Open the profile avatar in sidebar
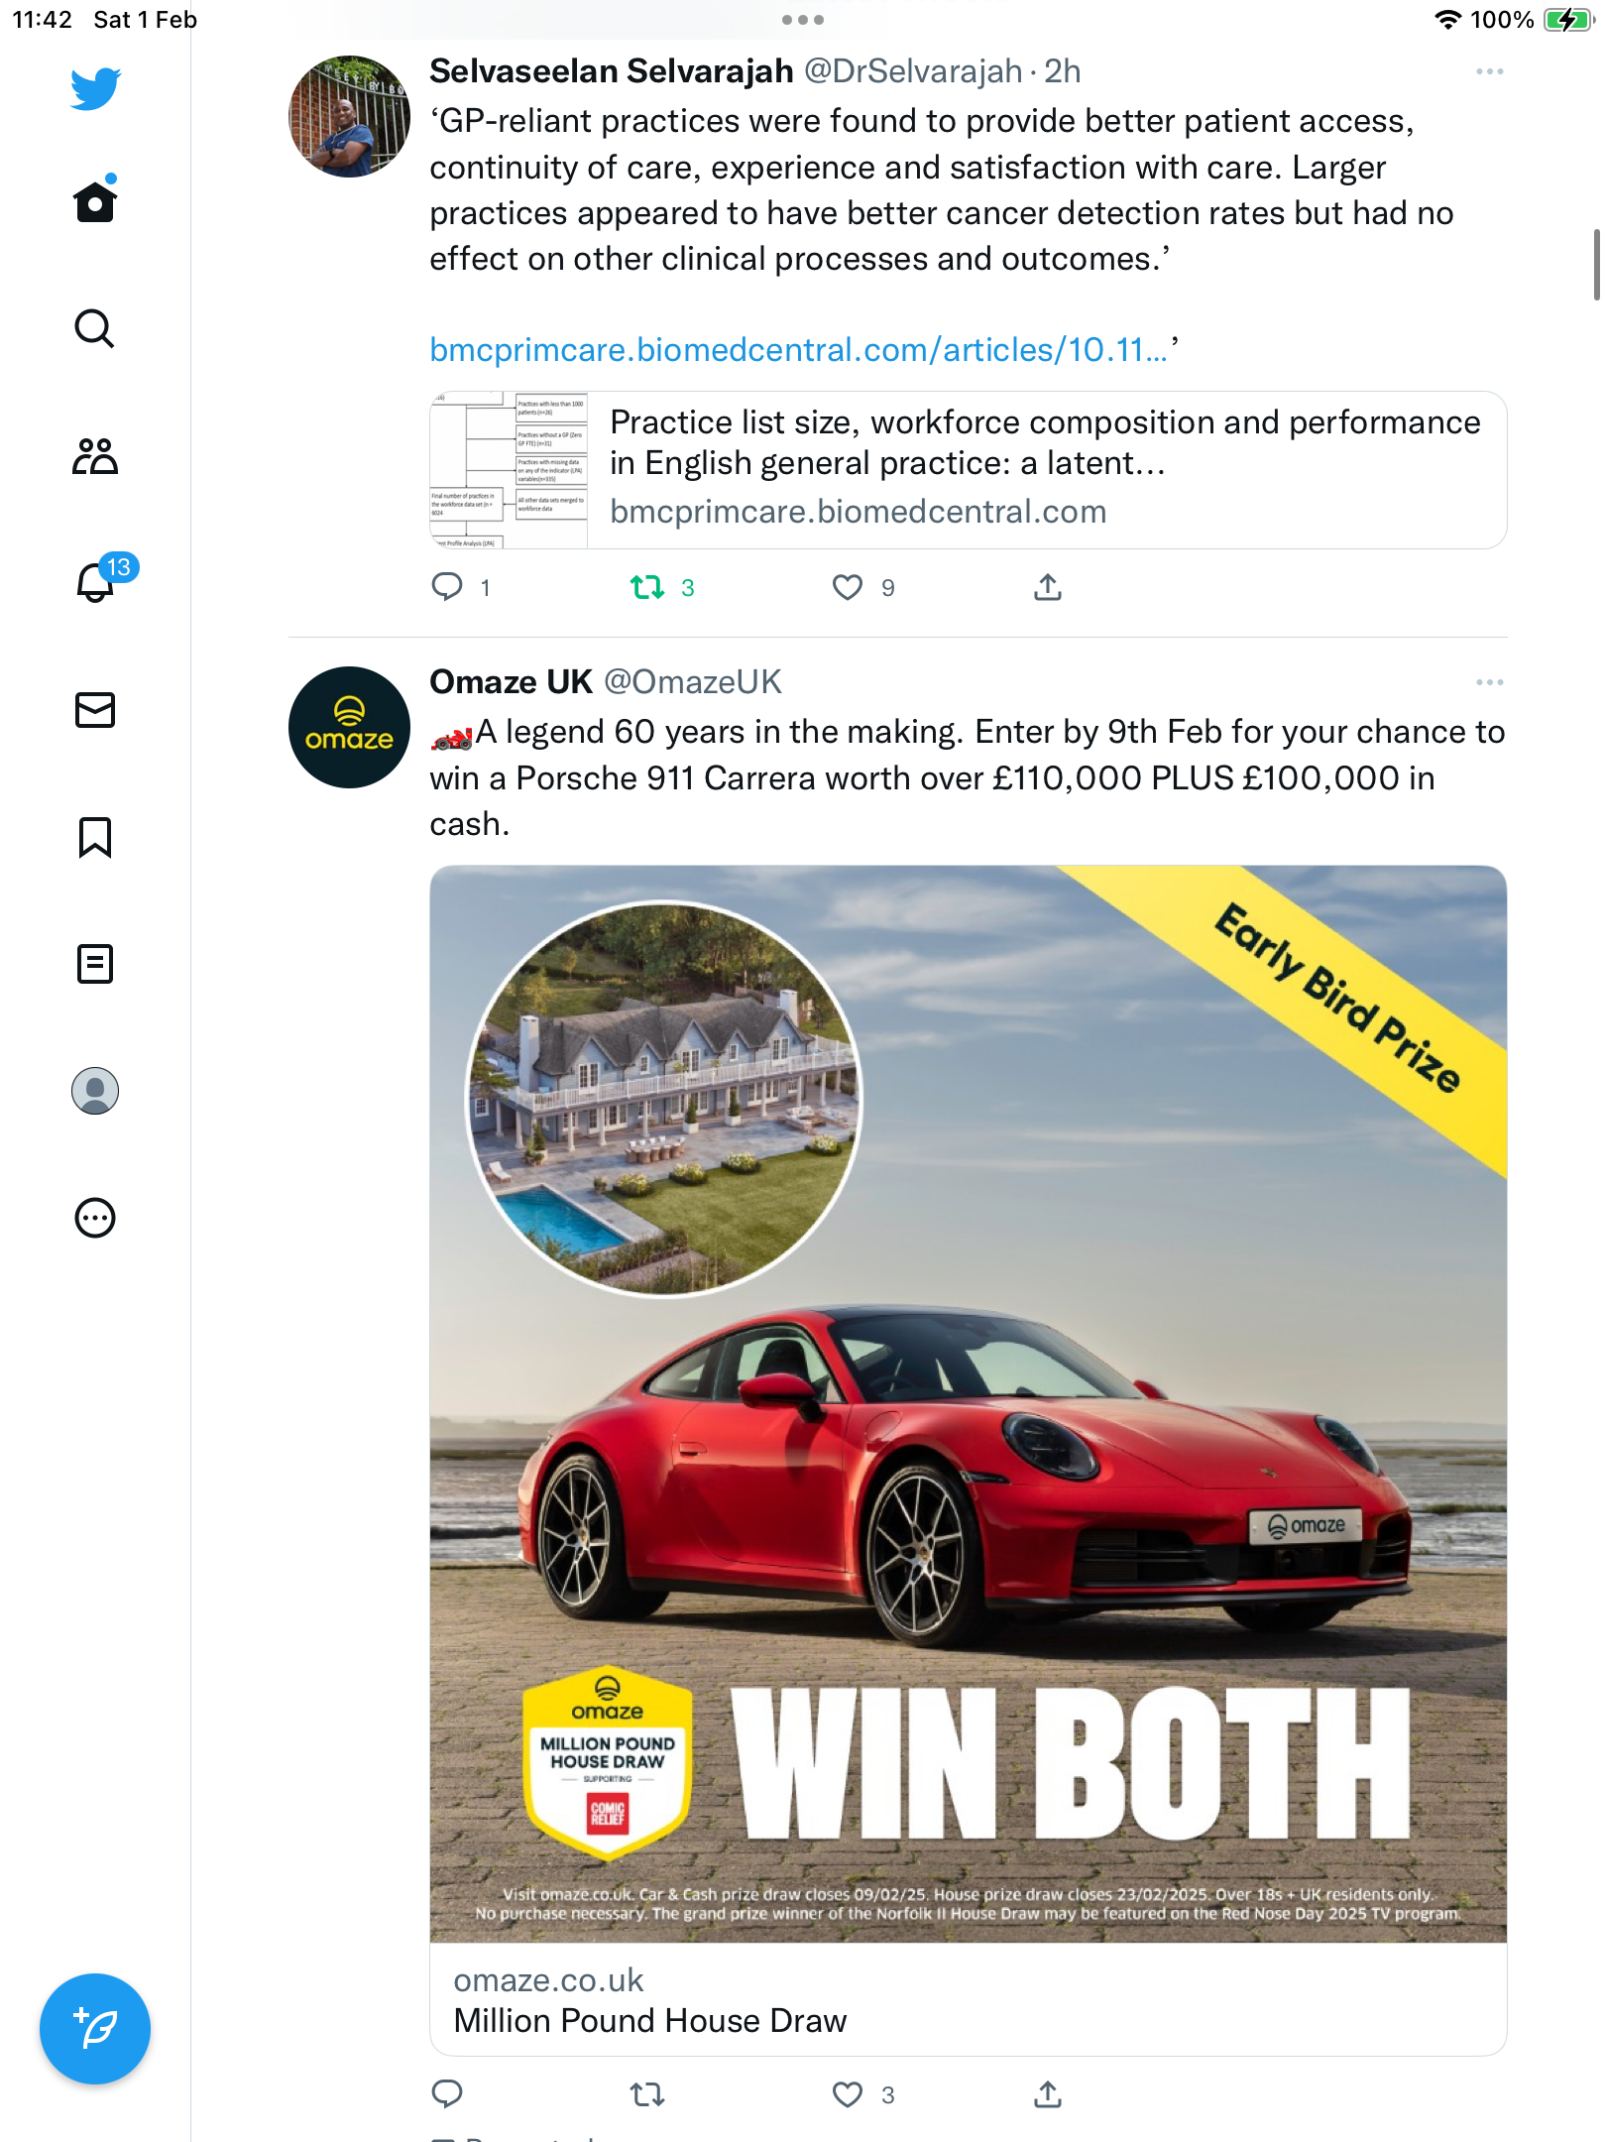This screenshot has height=2142, width=1606. coord(95,1091)
